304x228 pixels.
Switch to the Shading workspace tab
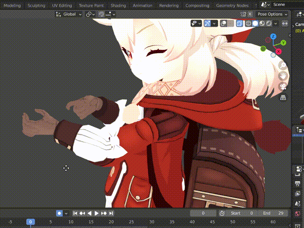click(x=118, y=5)
